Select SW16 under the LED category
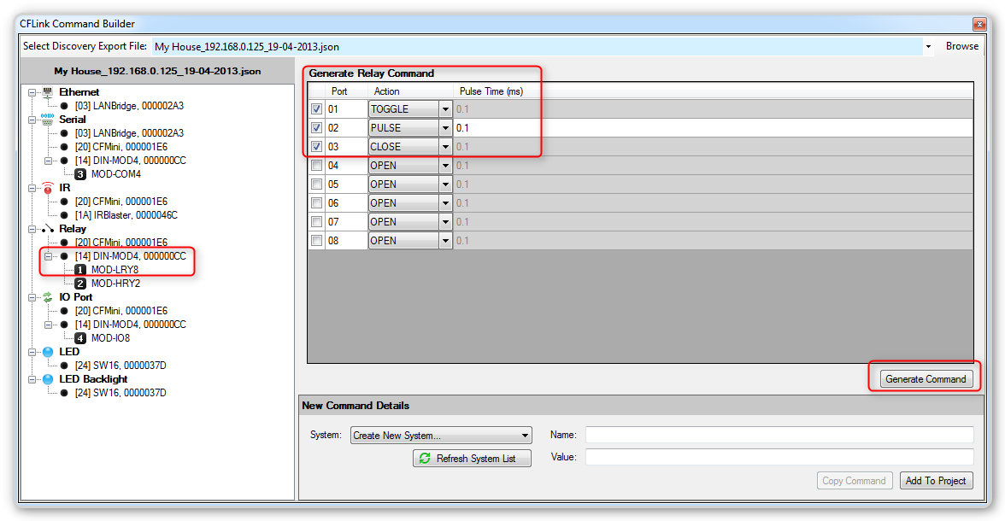 [x=120, y=366]
